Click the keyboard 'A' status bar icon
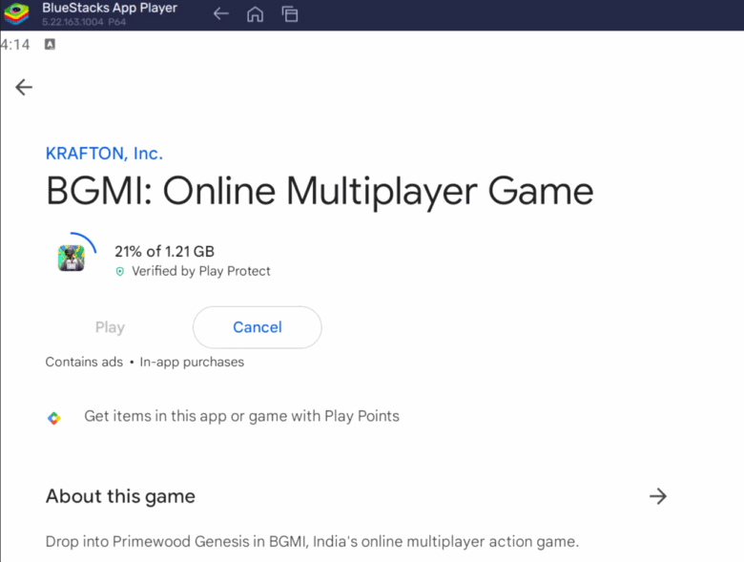The image size is (744, 562). [x=50, y=45]
